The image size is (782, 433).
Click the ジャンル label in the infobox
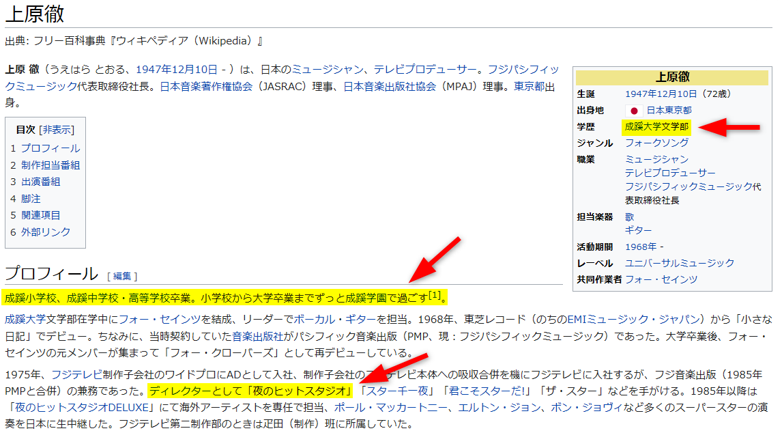tap(595, 143)
